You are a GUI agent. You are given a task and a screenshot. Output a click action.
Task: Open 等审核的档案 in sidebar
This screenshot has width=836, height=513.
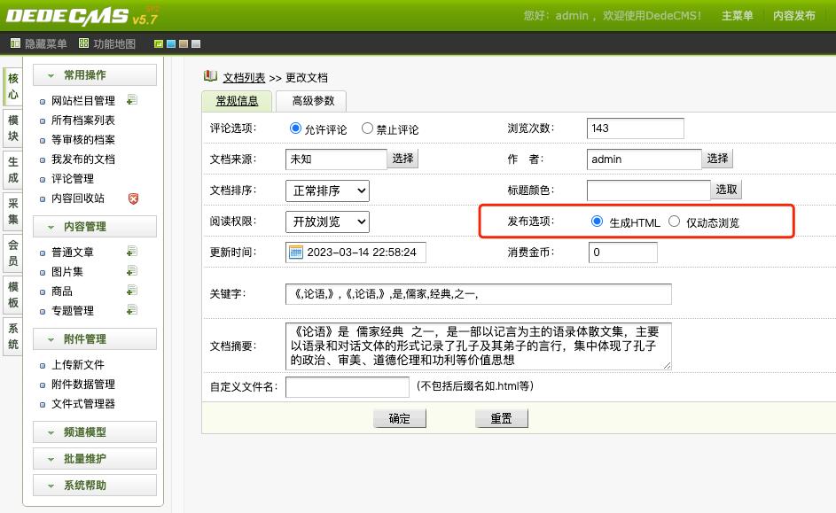82,140
